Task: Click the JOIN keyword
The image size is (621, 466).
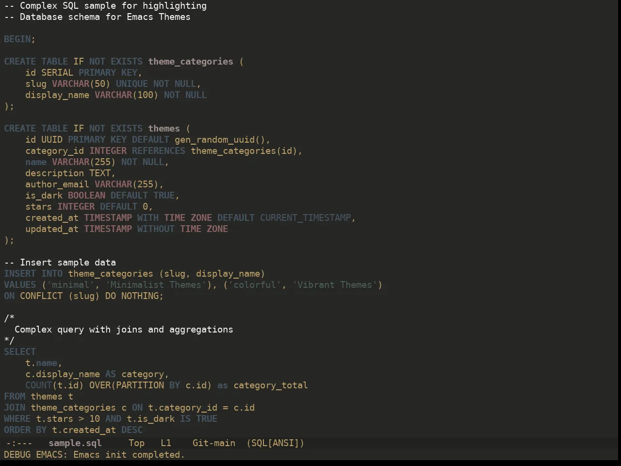Action: [x=15, y=407]
